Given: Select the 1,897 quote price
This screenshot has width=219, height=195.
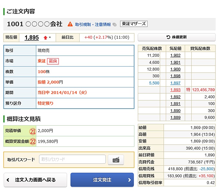Looking at the screenshot, I should tap(175, 83).
